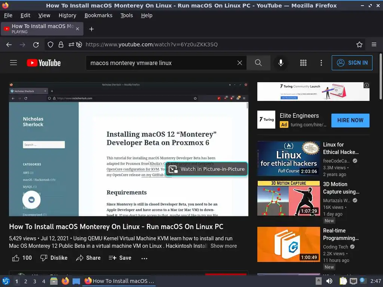Open the Firefox hamburger application menu

tap(374, 44)
